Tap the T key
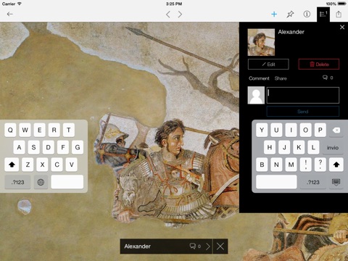 (69, 130)
